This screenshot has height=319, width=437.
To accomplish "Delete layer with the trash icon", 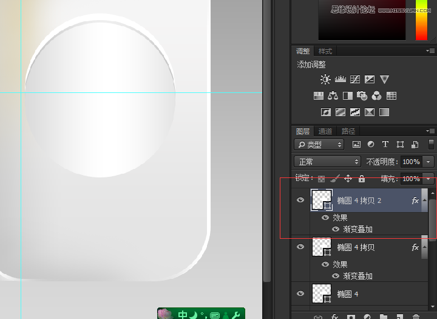I will [416, 317].
